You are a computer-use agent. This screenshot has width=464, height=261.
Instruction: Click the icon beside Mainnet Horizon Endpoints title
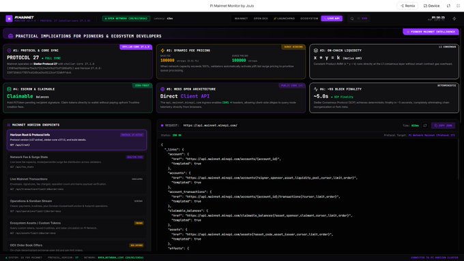coord(9,125)
